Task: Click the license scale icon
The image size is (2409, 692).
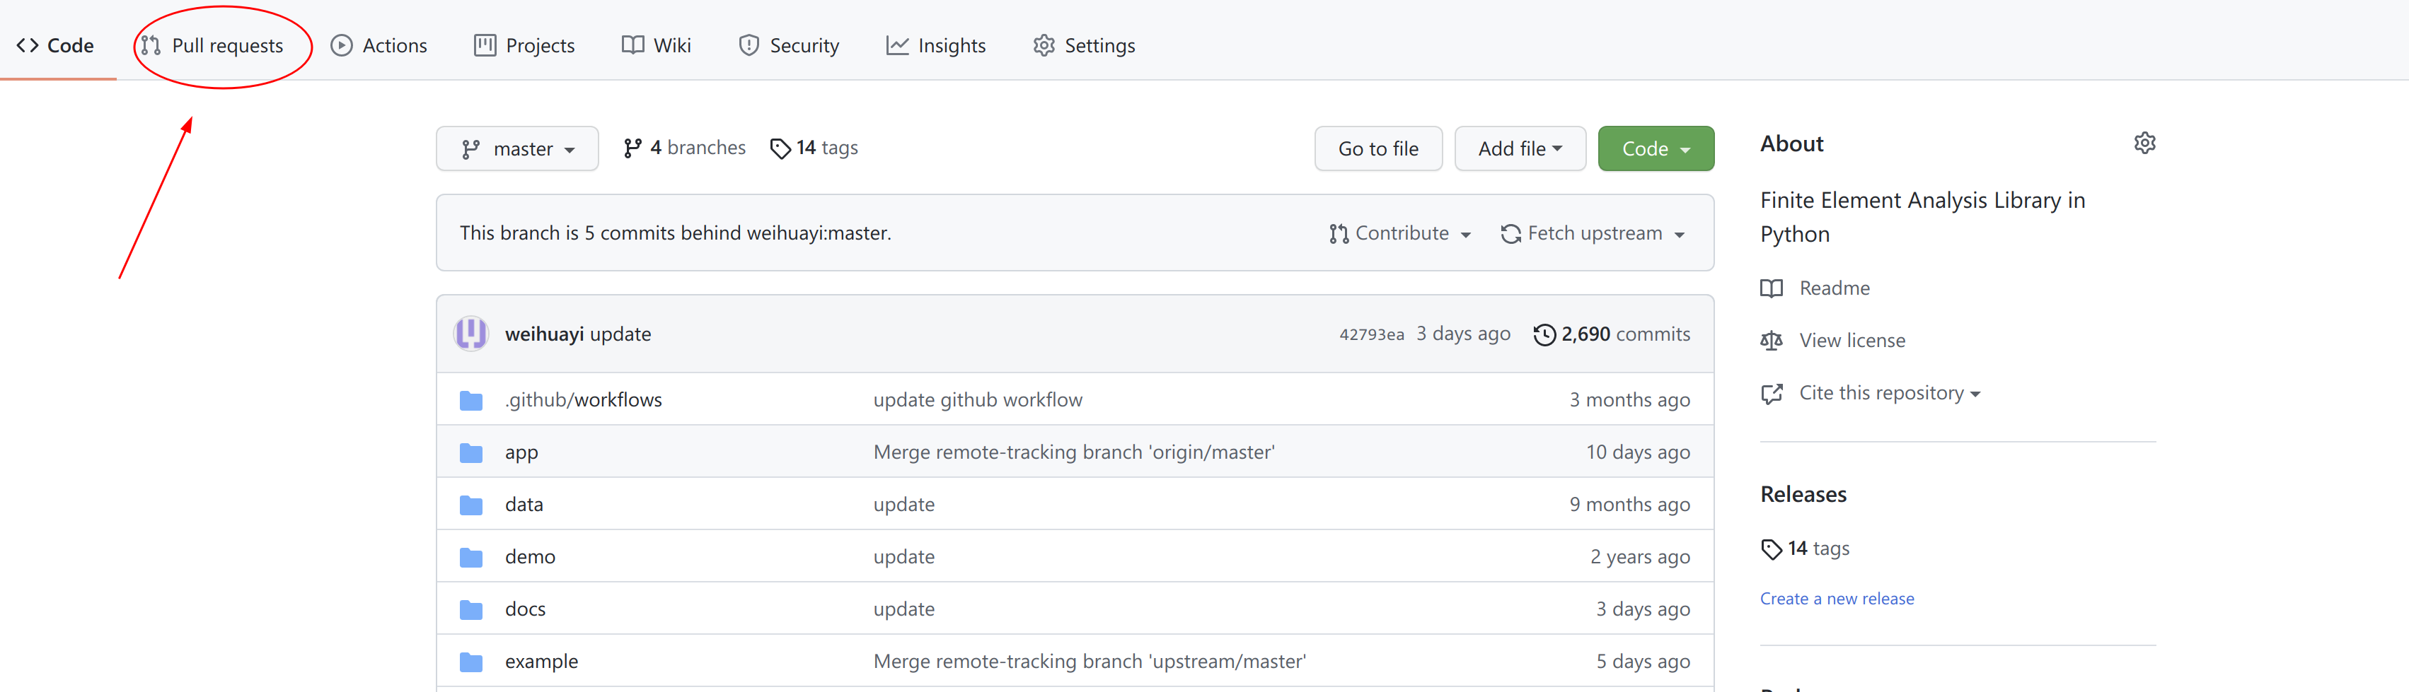Action: pos(1772,341)
